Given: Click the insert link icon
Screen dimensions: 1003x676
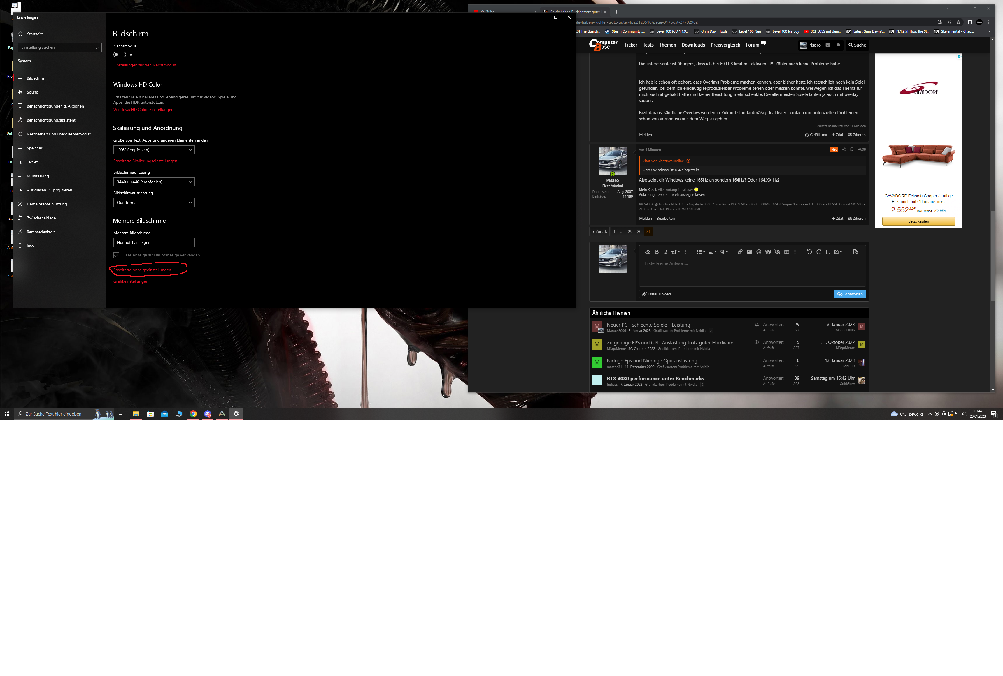Looking at the screenshot, I should [x=740, y=252].
